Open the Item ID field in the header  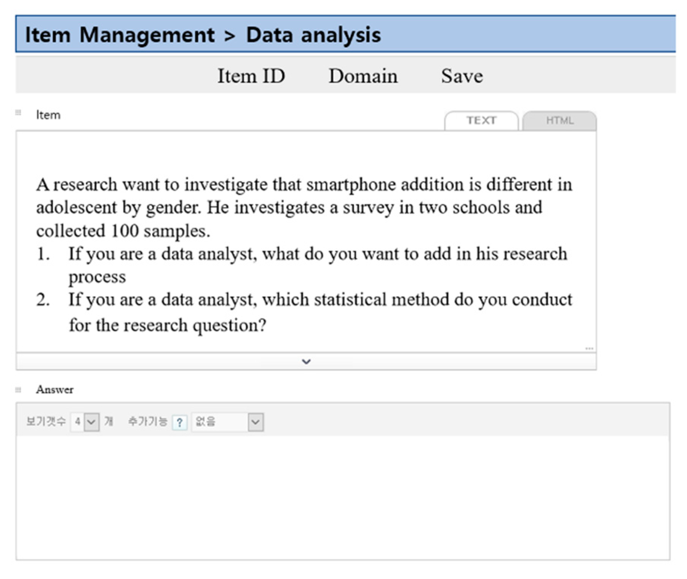251,76
